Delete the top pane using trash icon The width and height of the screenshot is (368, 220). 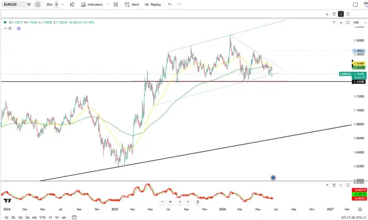pos(334,14)
